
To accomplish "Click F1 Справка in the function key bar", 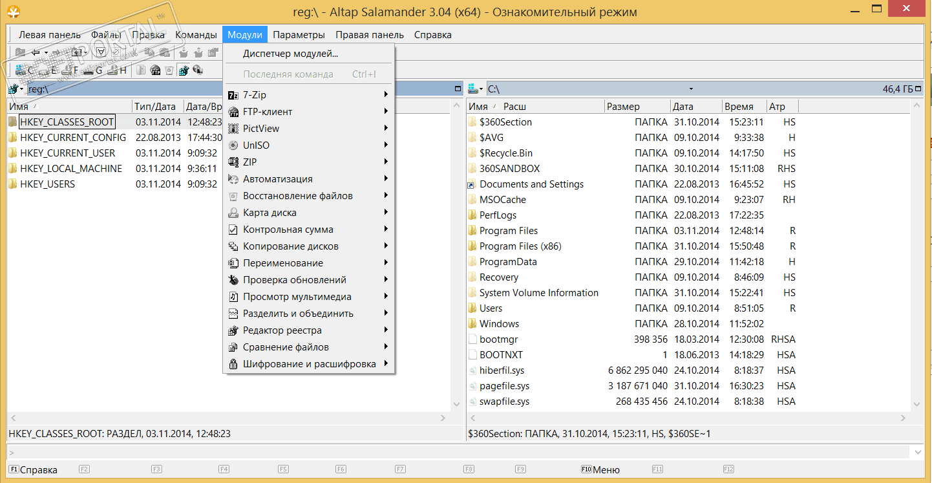I will click(x=34, y=470).
